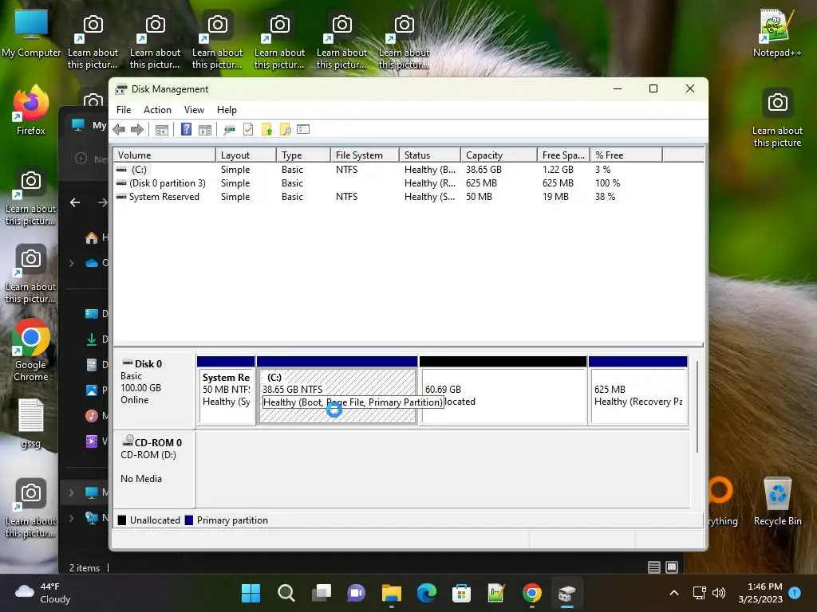Open the Help menu
817x612 pixels.
227,110
